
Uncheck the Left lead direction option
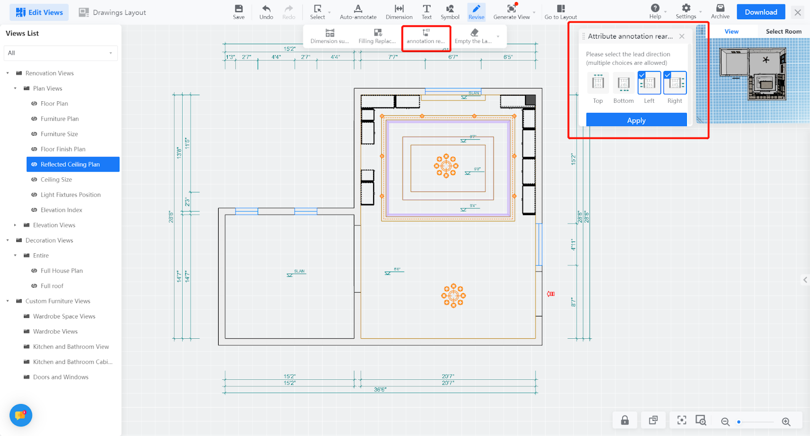649,83
